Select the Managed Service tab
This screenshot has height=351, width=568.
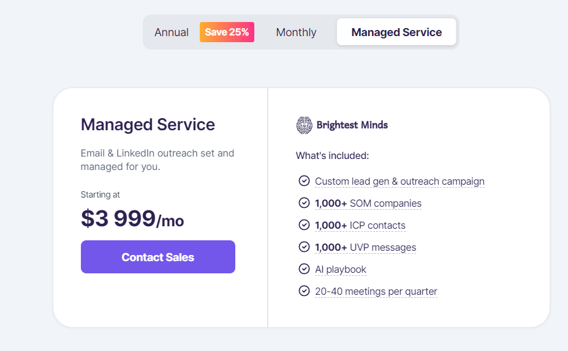[396, 32]
